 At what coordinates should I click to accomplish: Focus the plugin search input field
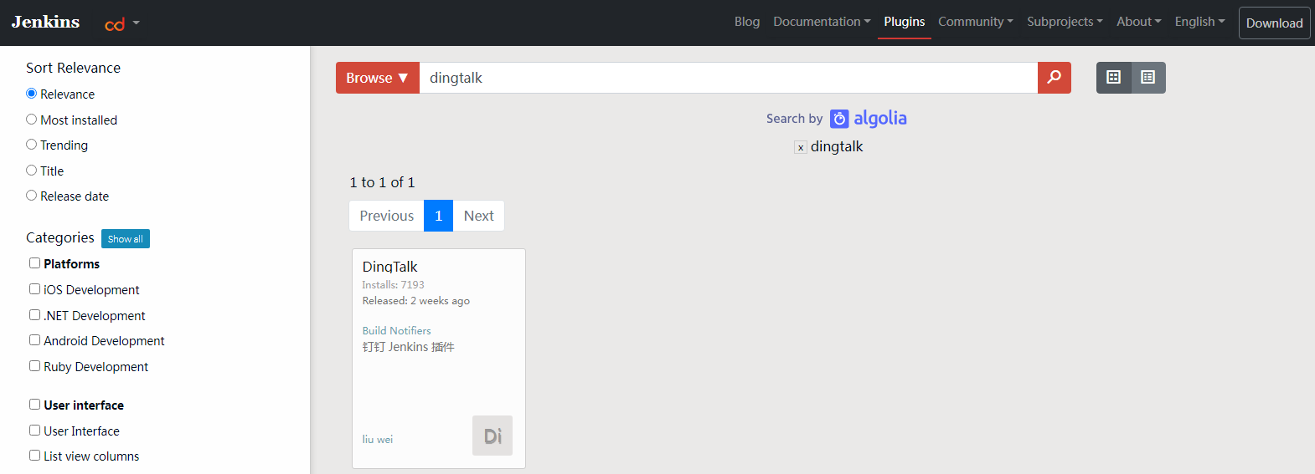point(729,78)
